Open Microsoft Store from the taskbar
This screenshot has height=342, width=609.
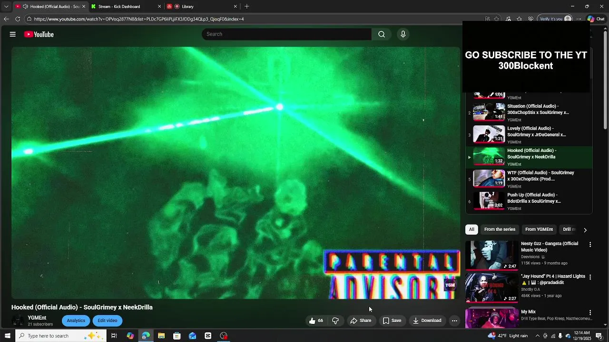(177, 336)
